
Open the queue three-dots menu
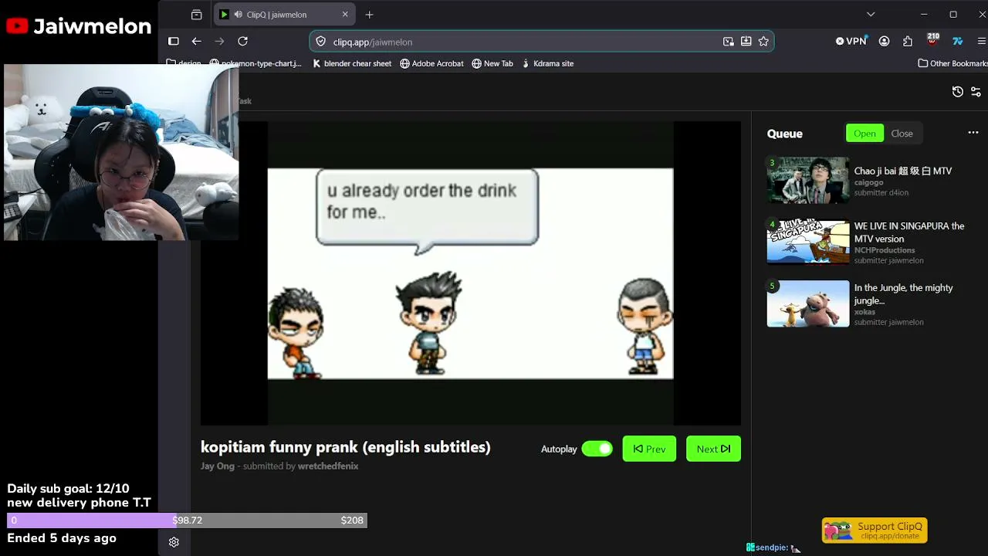(x=973, y=133)
